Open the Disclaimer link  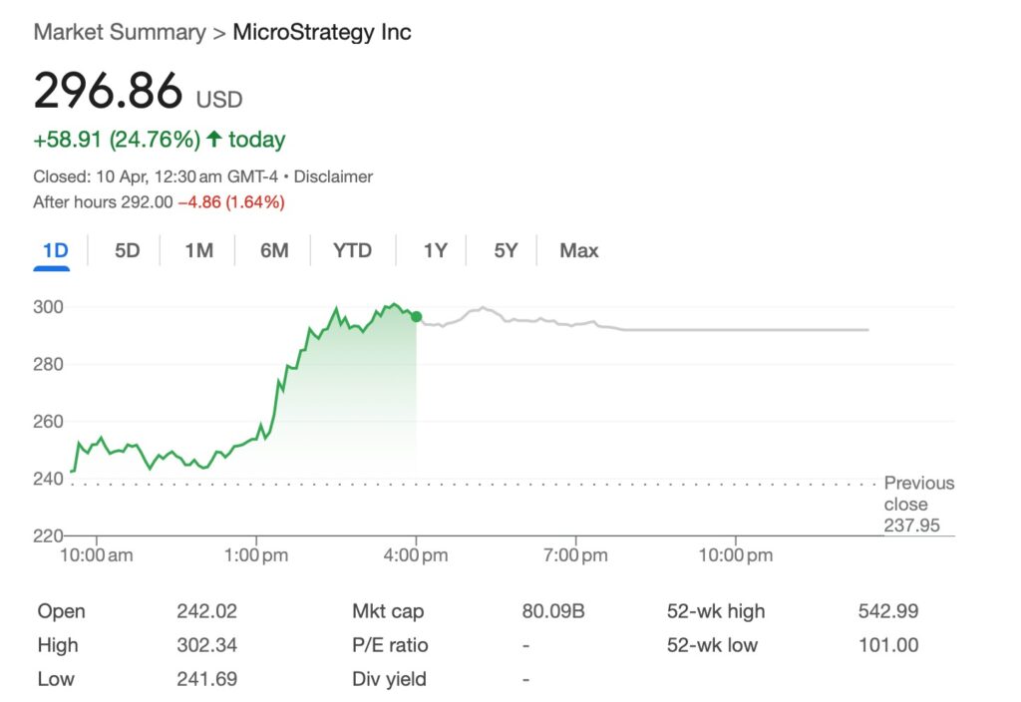338,175
